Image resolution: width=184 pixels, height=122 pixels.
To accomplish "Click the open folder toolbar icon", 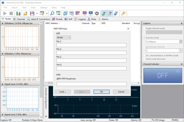I will tap(25, 13).
